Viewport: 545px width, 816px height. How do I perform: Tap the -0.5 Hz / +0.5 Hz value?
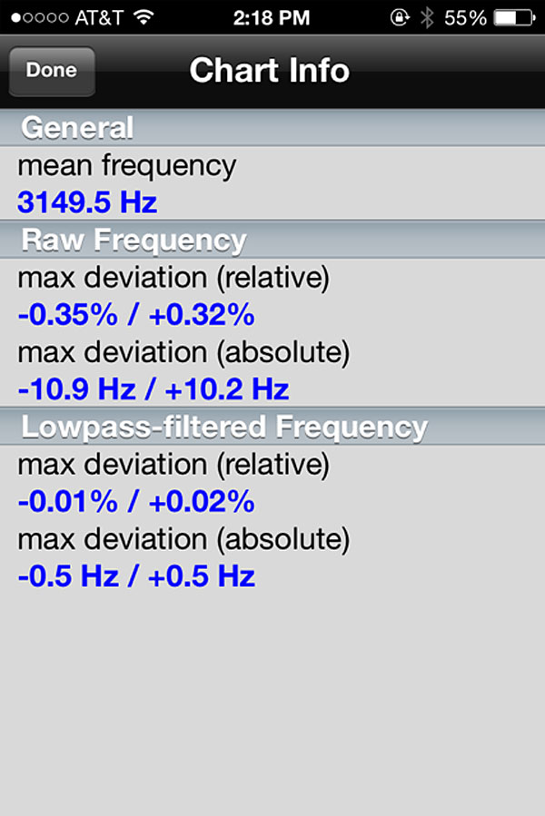point(136,575)
